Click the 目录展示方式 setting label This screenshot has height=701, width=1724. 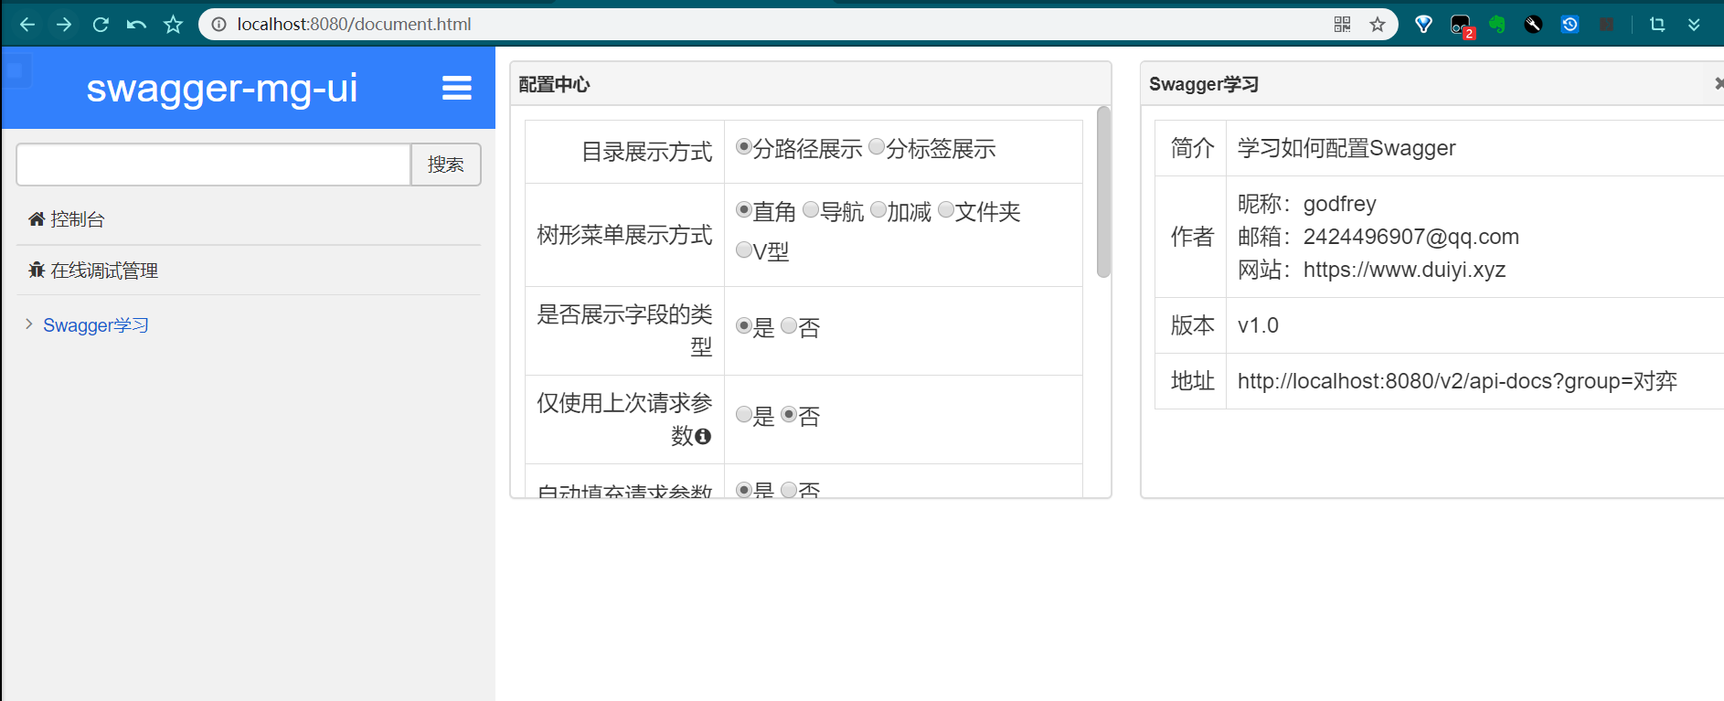647,152
